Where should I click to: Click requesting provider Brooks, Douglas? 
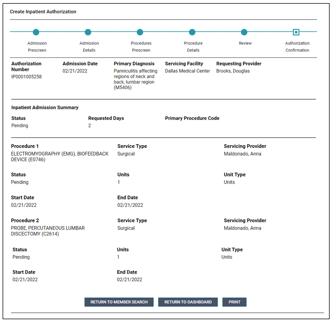tap(233, 71)
